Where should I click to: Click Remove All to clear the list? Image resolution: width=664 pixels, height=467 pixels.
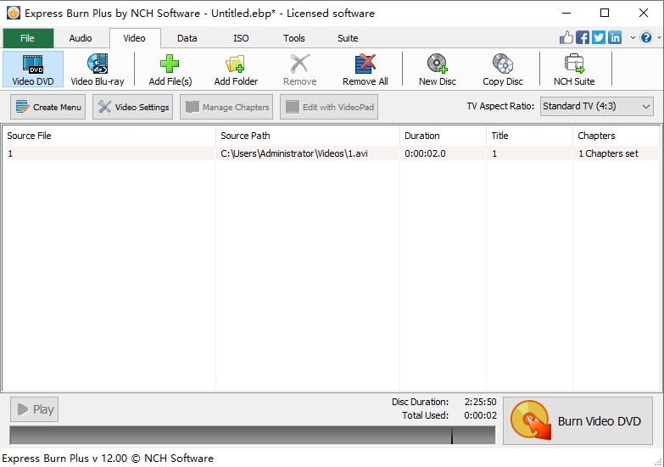(x=365, y=69)
